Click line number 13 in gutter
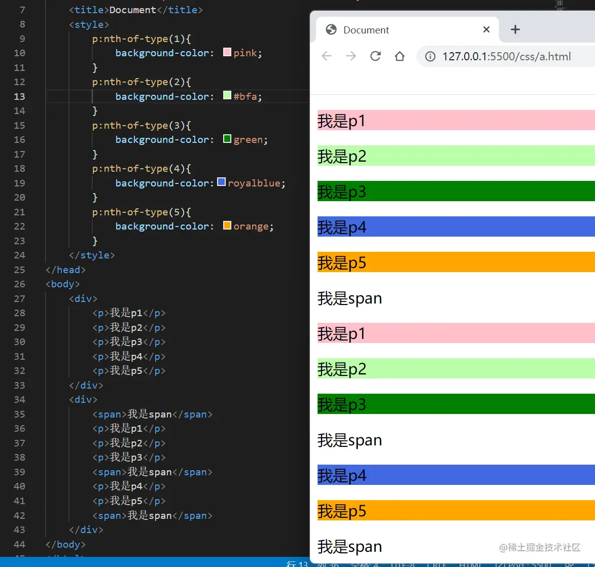The width and height of the screenshot is (595, 567). pos(19,96)
